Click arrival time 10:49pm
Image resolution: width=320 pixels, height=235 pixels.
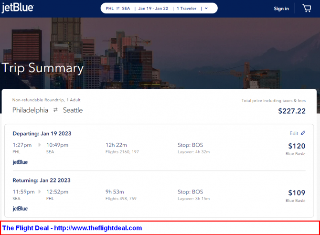point(57,145)
